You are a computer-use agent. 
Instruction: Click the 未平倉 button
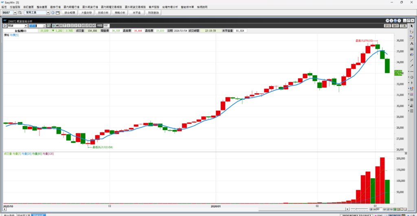pyautogui.click(x=136, y=13)
